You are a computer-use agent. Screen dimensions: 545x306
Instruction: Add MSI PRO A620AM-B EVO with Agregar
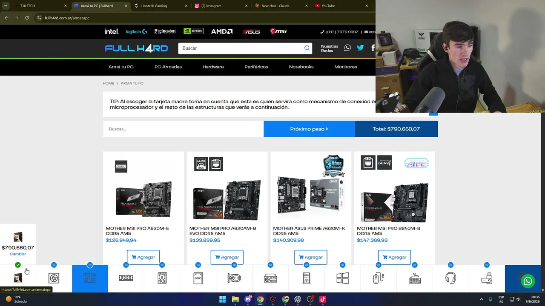[x=227, y=257]
